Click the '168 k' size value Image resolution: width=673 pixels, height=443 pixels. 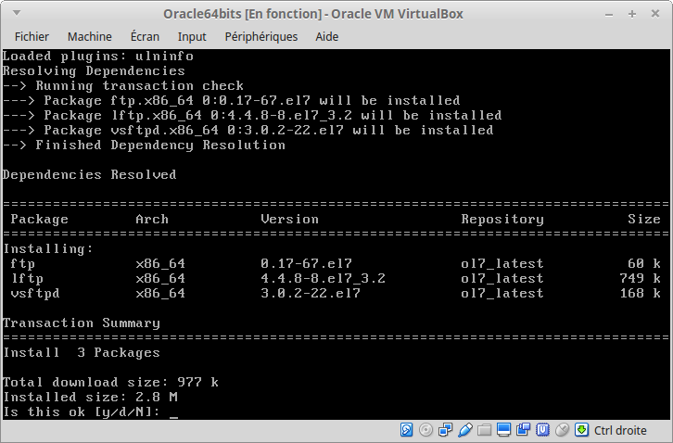(x=640, y=293)
